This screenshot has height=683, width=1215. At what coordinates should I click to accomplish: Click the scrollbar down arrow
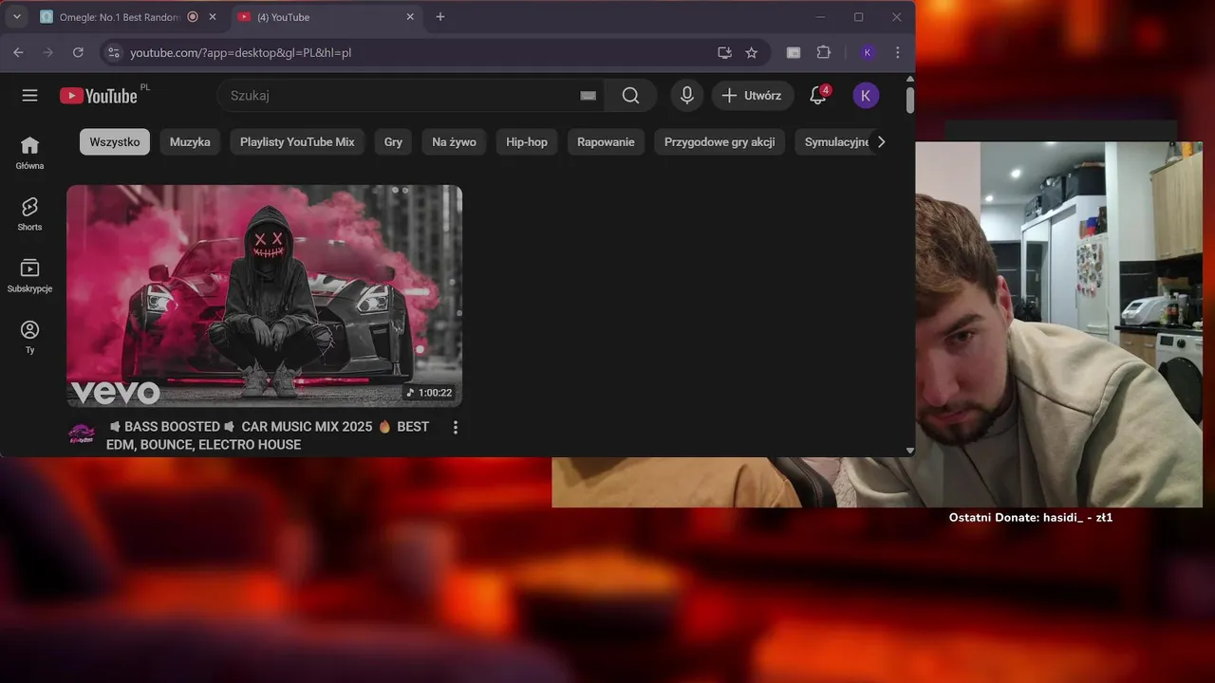click(x=910, y=451)
